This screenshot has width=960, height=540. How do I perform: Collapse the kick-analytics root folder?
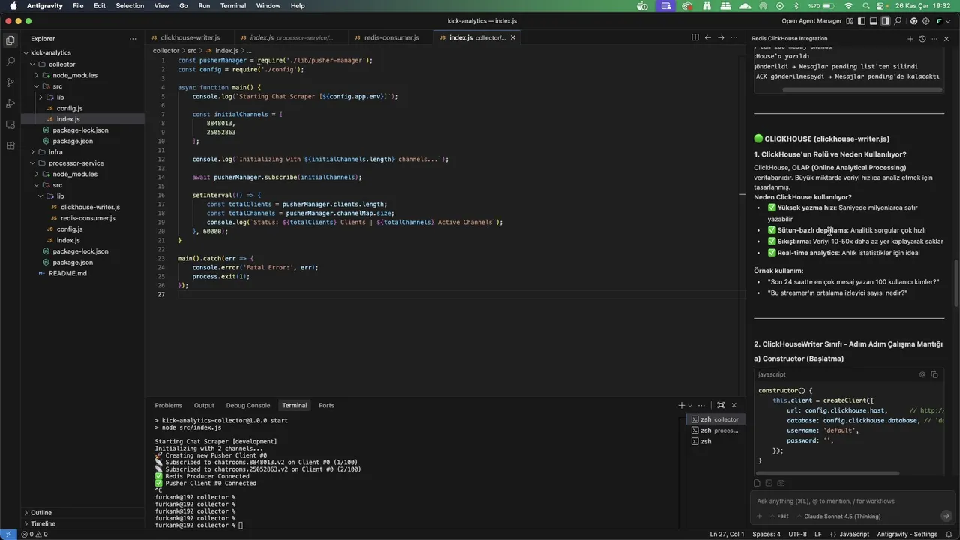coord(25,53)
